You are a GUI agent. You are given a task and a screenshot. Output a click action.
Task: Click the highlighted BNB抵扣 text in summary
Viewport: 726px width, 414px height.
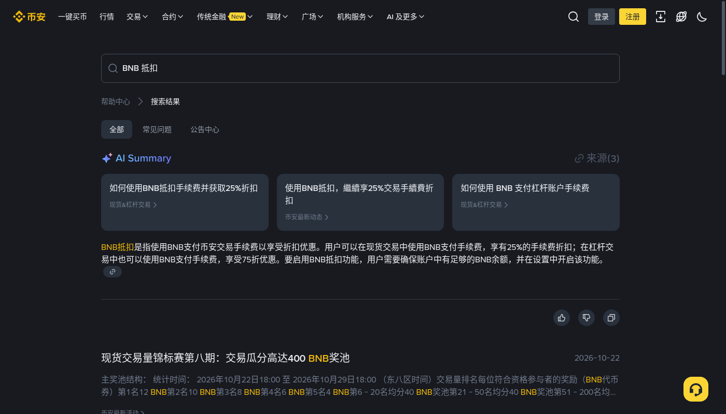coord(118,247)
